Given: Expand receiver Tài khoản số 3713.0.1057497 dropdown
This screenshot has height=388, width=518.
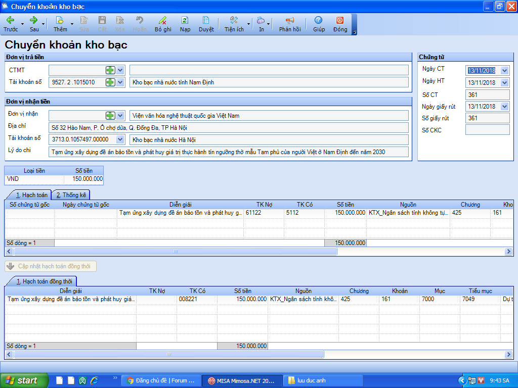Looking at the screenshot, I should [x=120, y=139].
